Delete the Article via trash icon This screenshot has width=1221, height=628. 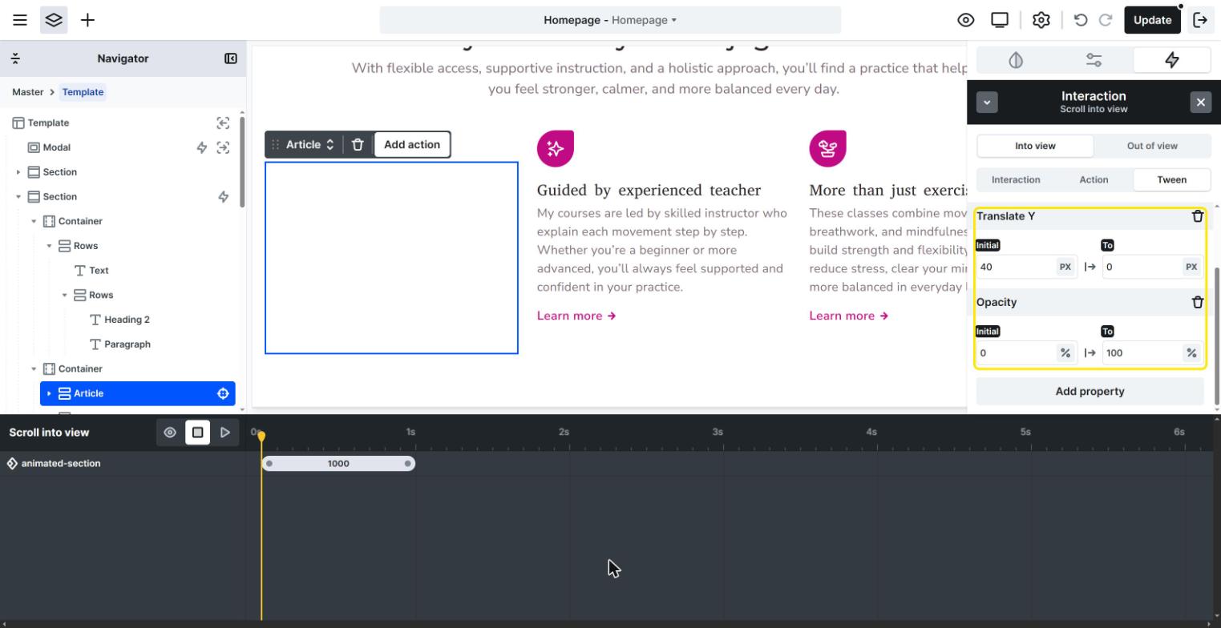pos(358,145)
